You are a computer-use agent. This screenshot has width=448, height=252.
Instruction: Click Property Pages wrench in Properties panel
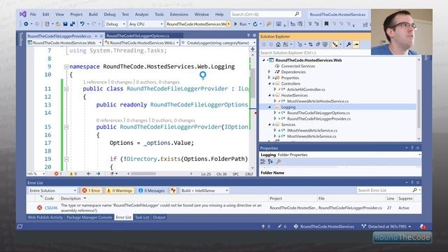tap(279, 162)
